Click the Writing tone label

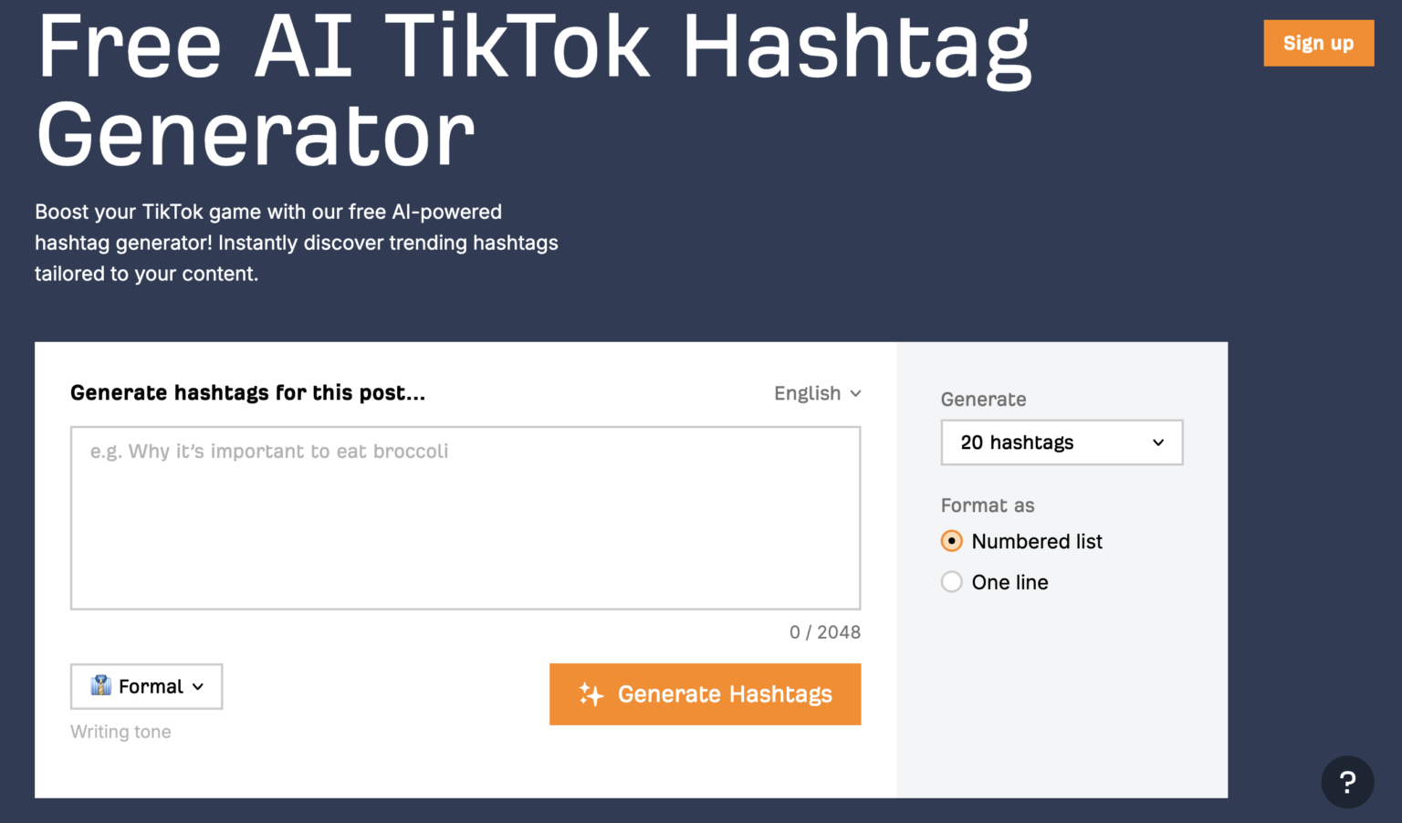[x=120, y=731]
